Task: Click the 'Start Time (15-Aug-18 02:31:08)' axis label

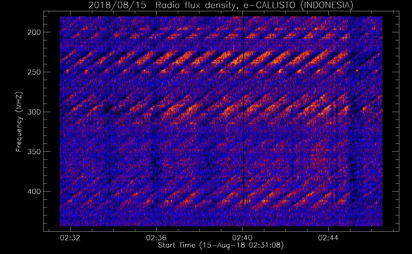Action: coord(221,245)
